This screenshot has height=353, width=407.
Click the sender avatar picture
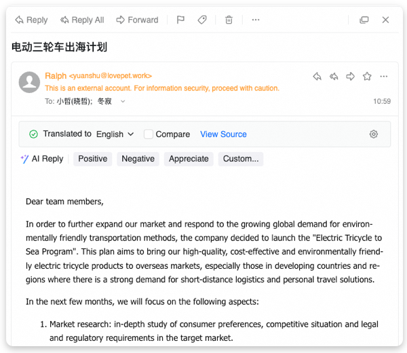(29, 82)
